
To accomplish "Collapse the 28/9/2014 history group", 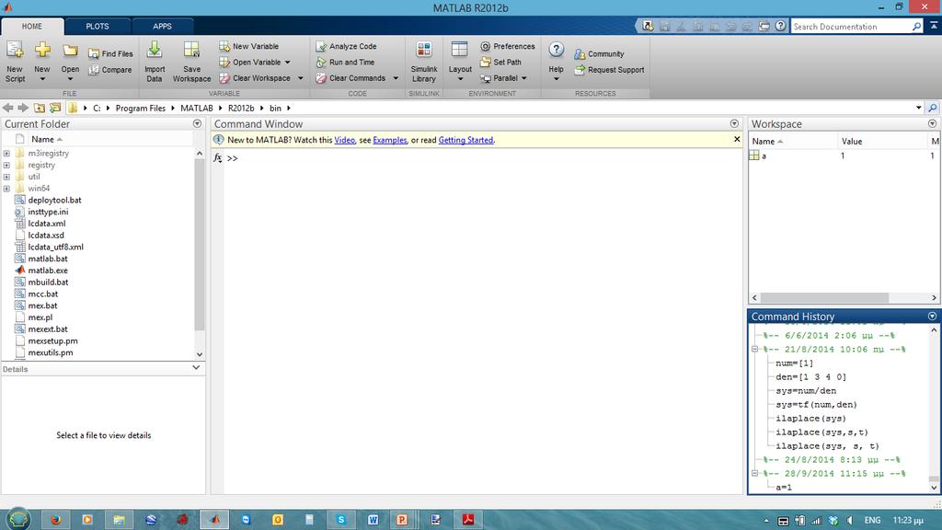I will click(755, 474).
